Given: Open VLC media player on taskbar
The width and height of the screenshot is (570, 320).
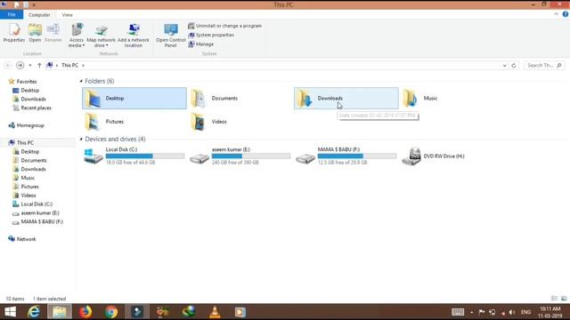Looking at the screenshot, I should click(215, 312).
